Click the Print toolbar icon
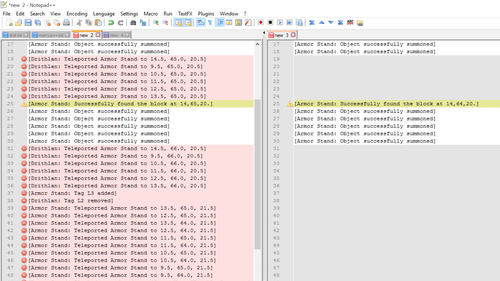Viewport: 500px width, 281px height. point(66,23)
